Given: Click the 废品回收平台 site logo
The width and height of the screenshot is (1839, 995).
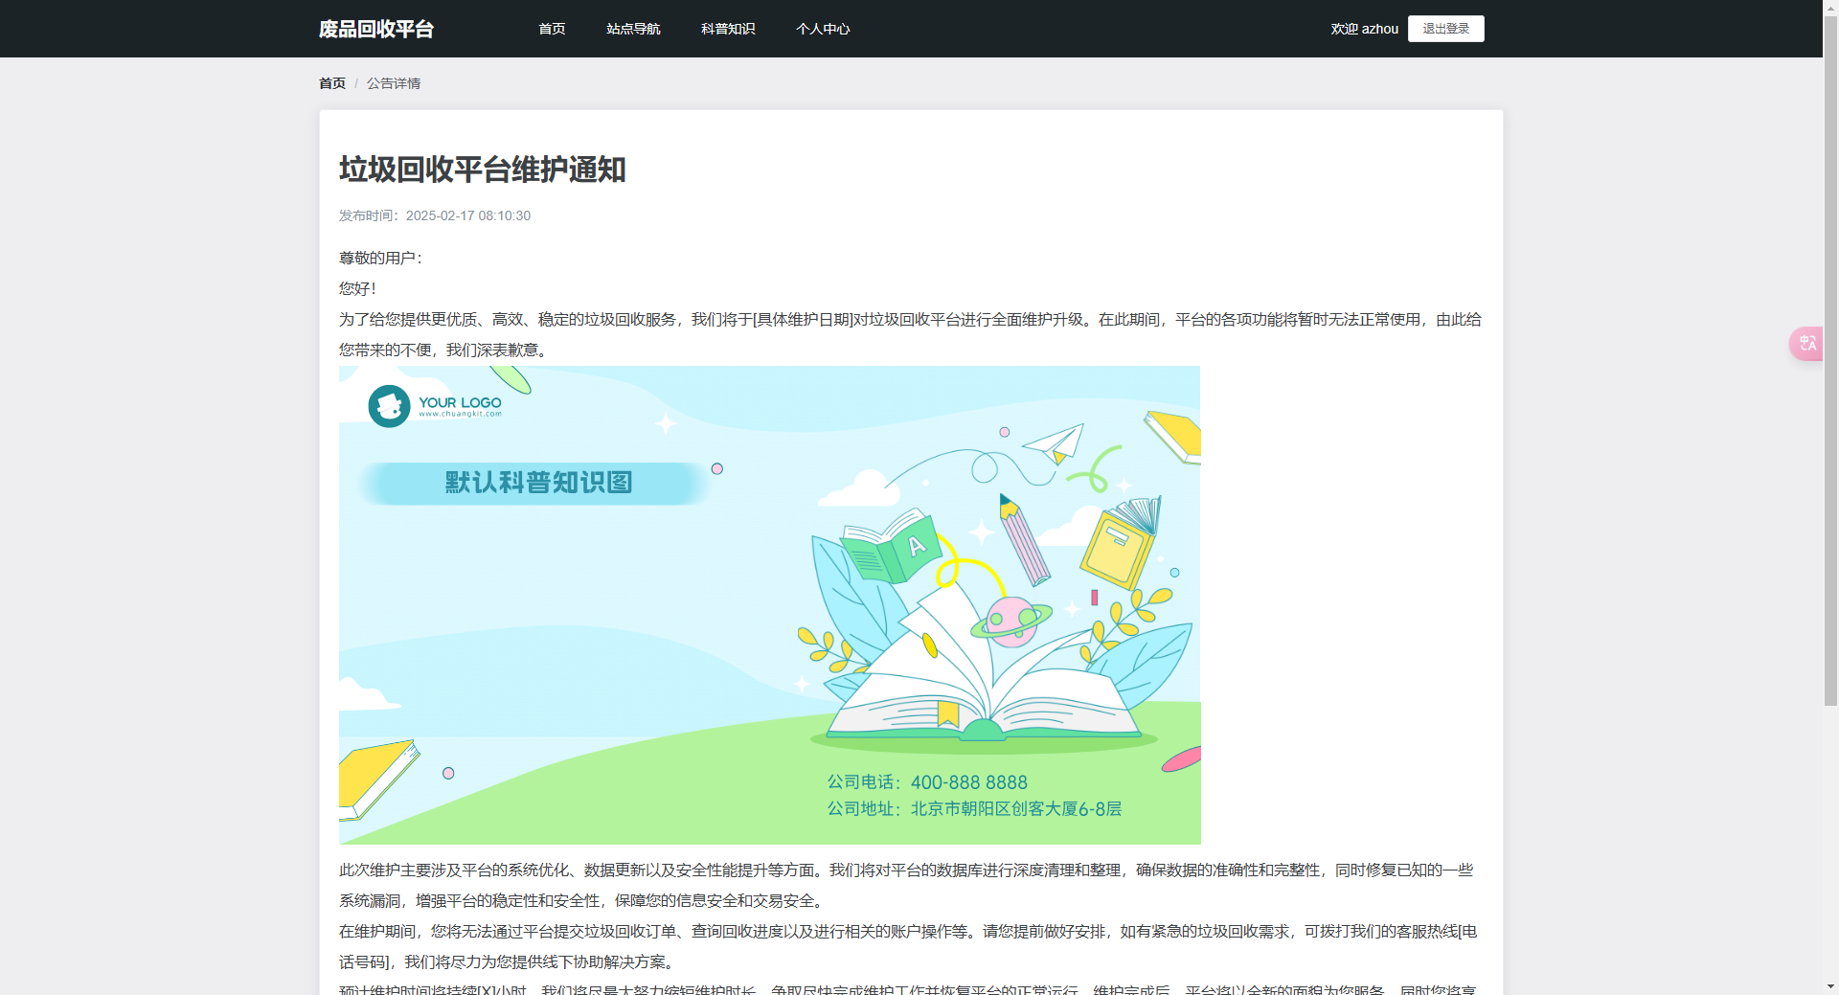Looking at the screenshot, I should click(x=376, y=29).
